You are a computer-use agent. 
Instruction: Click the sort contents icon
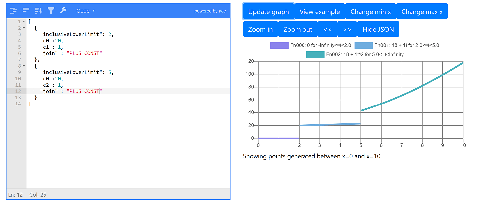[x=38, y=11]
